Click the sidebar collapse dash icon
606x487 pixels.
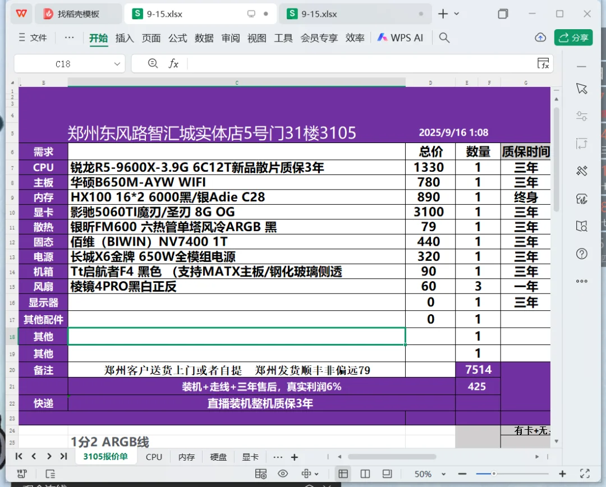coord(582,66)
